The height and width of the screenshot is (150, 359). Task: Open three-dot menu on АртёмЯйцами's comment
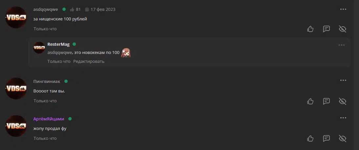pos(343,118)
